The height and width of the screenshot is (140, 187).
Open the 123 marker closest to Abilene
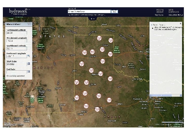tap(109, 100)
